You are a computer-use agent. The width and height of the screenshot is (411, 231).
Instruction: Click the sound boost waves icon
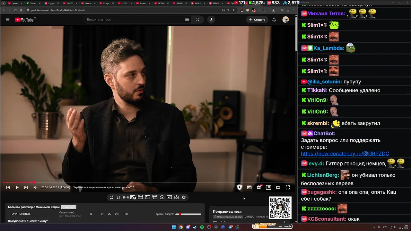(x=126, y=197)
